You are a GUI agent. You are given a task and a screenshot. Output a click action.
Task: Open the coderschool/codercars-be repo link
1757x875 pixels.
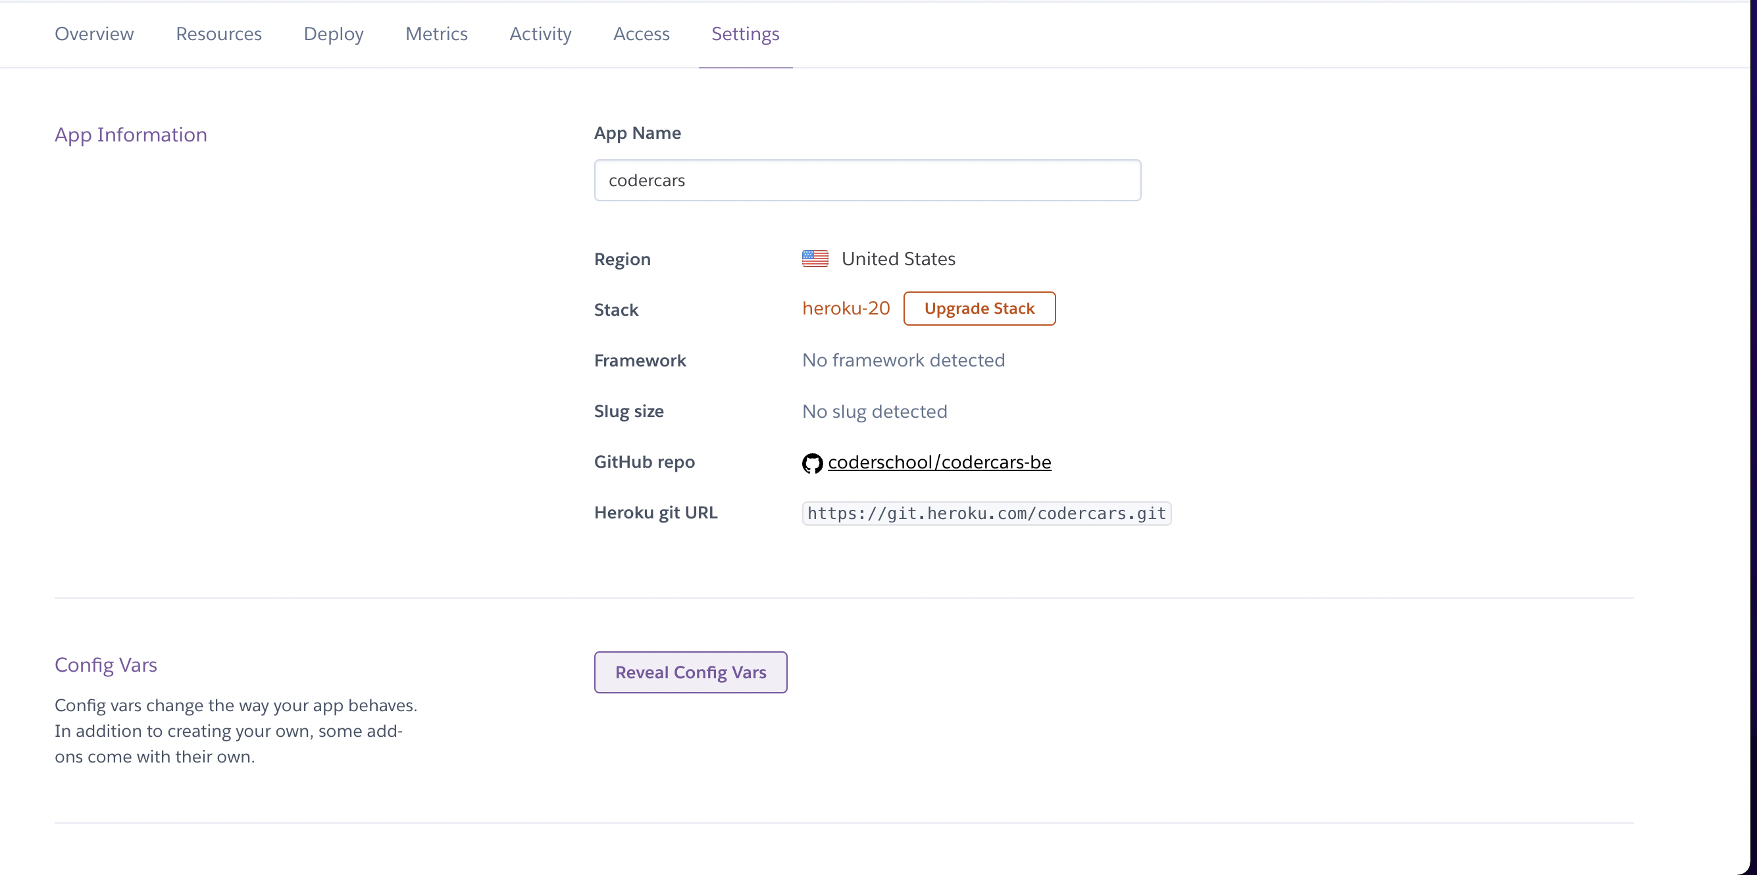939,462
